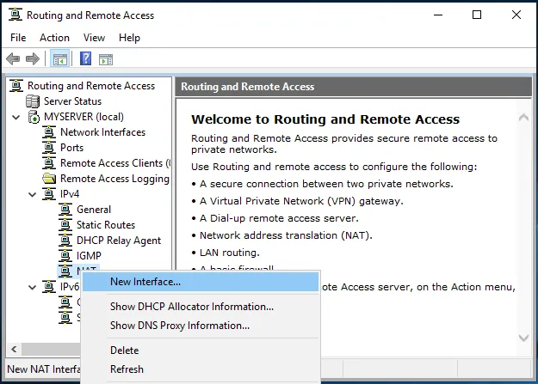
Task: Toggle the Show/Hide Console Tree toolbar icon
Action: coord(60,59)
